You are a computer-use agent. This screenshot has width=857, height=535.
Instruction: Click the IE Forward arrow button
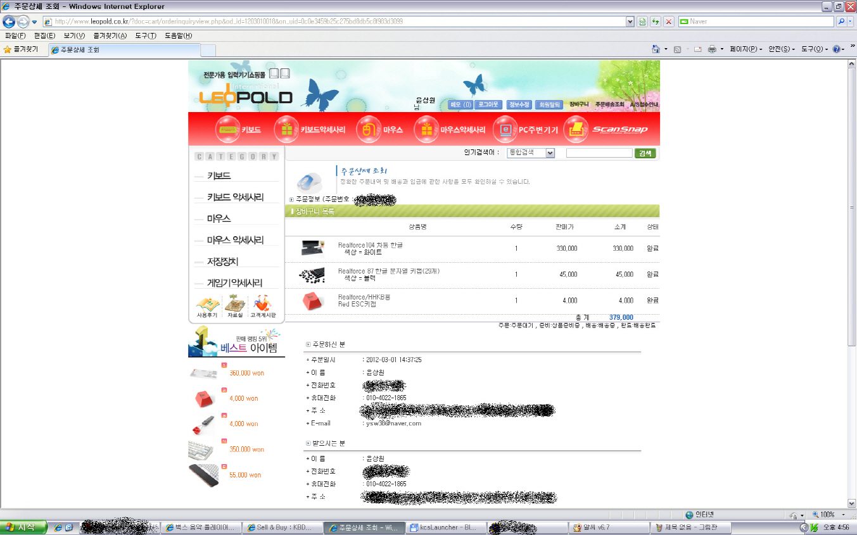(23, 22)
